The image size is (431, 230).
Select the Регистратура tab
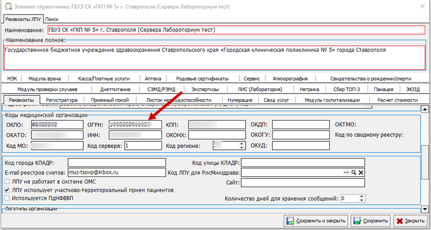[62, 100]
